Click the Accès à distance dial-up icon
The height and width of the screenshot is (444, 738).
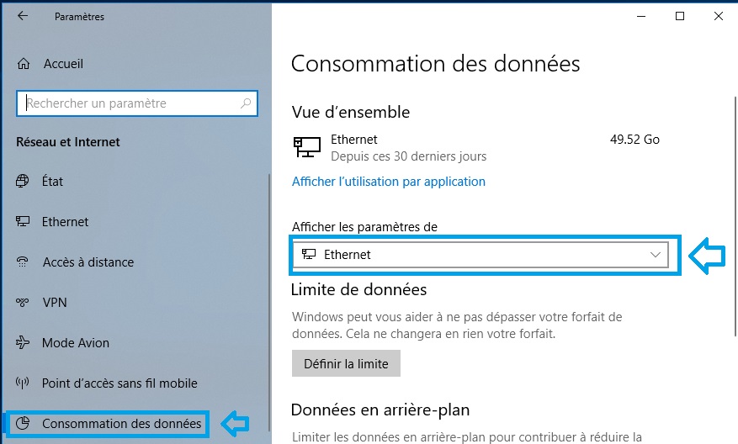(24, 262)
